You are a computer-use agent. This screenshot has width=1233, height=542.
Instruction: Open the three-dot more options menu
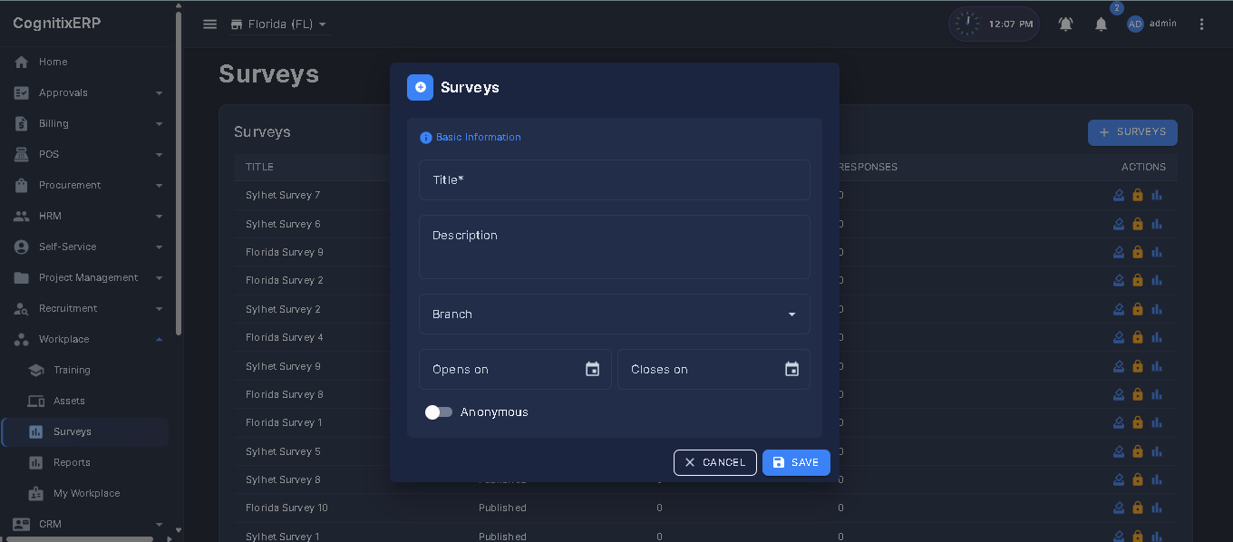point(1201,24)
